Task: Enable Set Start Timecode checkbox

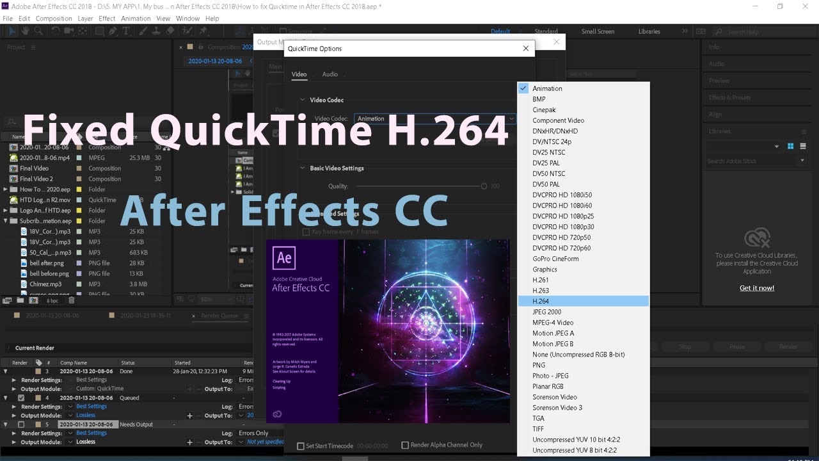Action: pyautogui.click(x=301, y=446)
